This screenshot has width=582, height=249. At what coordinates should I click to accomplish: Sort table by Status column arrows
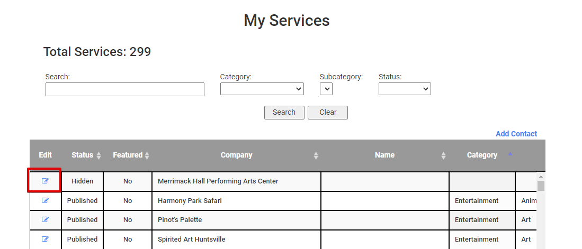[99, 155]
